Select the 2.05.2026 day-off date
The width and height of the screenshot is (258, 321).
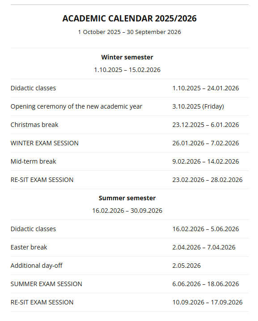[x=186, y=266]
